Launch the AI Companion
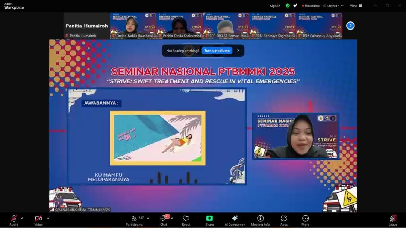Image resolution: width=406 pixels, height=228 pixels. click(x=235, y=220)
